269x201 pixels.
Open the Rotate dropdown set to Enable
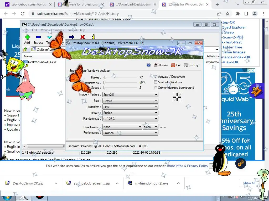pyautogui.click(x=130, y=113)
